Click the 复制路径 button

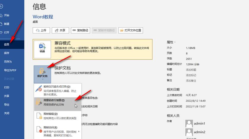[x=81, y=31]
